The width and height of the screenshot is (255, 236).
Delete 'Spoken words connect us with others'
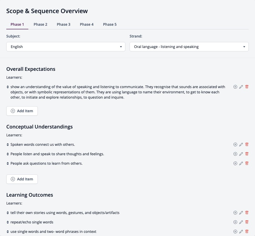point(247,144)
